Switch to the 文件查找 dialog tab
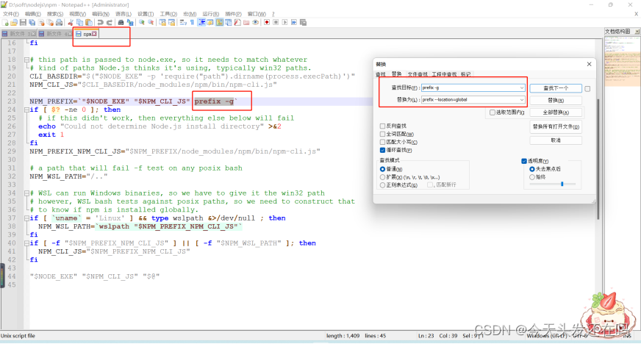Viewport: 641px width, 344px height. click(418, 74)
